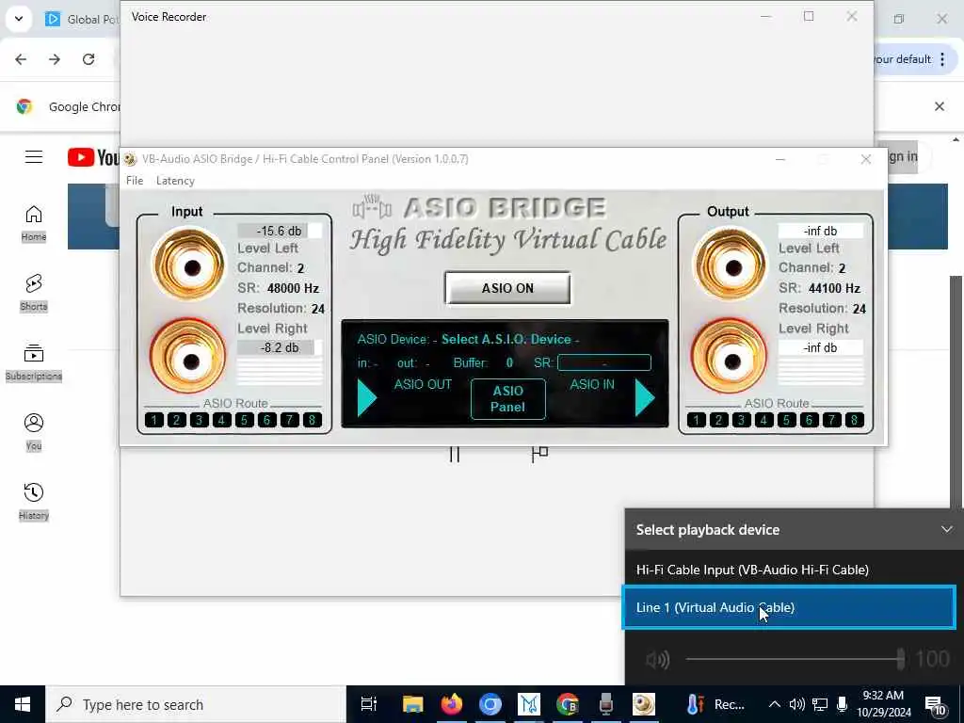Mute using the speaker icon in flyout
The width and height of the screenshot is (964, 723).
657,660
